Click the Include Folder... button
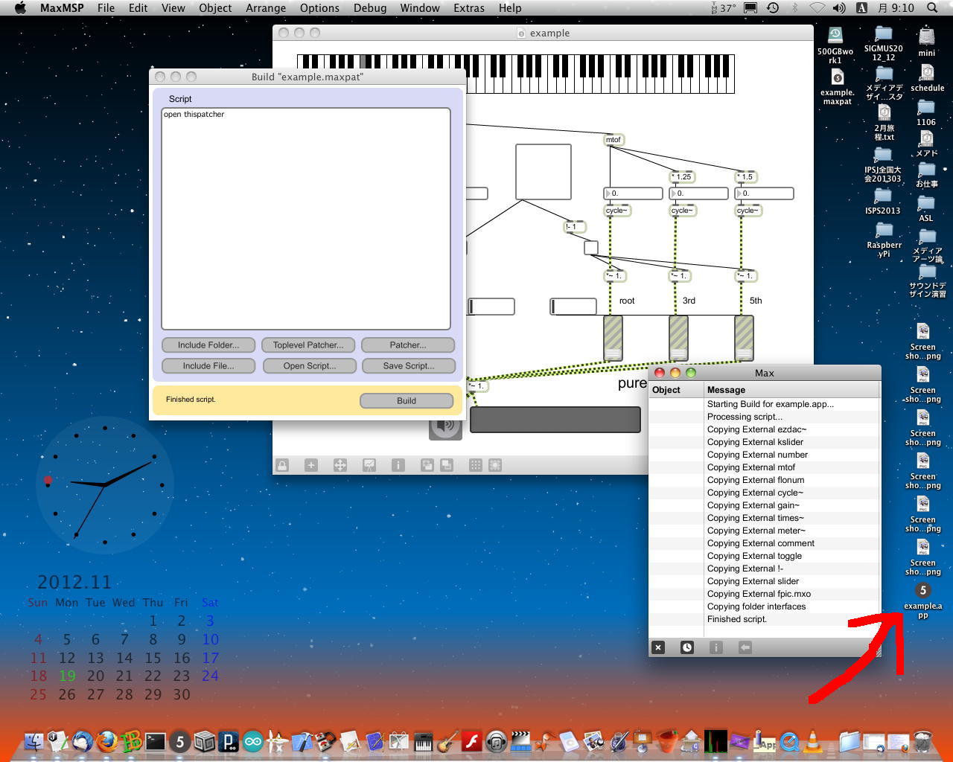Viewport: 953px width, 762px height. pyautogui.click(x=208, y=345)
